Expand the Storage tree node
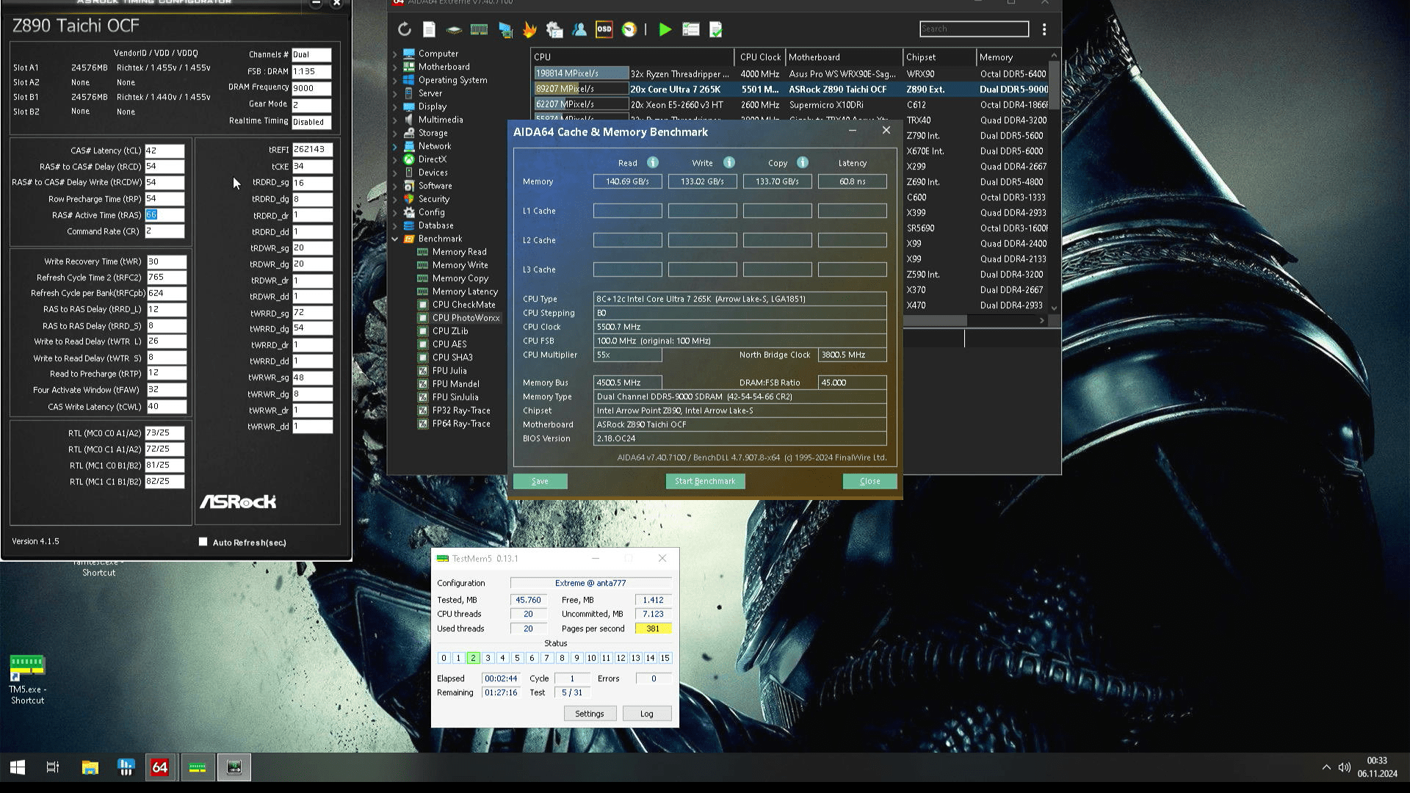The image size is (1410, 793). click(395, 133)
